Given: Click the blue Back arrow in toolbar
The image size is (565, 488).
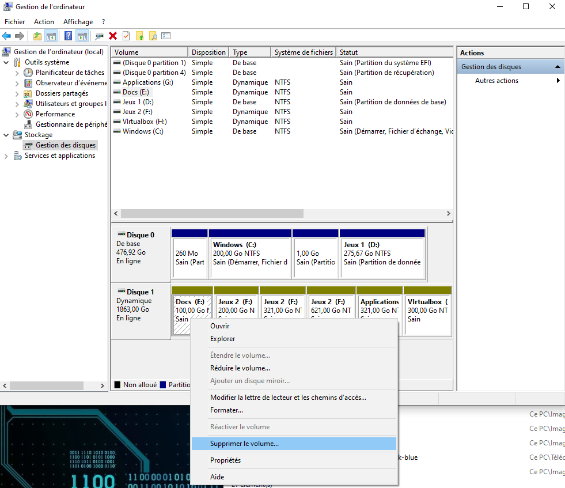Looking at the screenshot, I should tap(7, 36).
